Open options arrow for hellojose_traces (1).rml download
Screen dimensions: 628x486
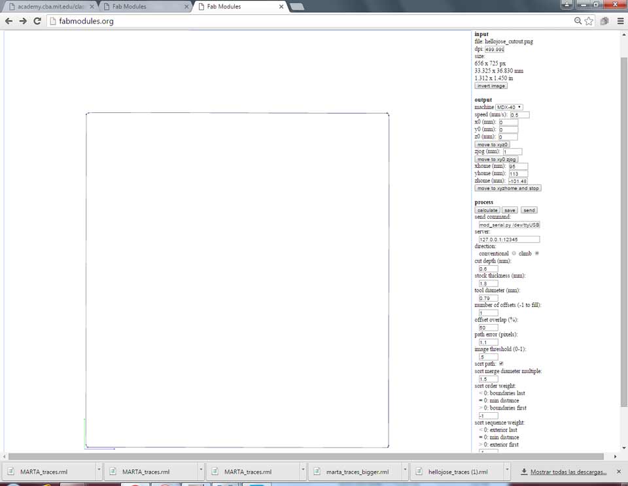pyautogui.click(x=507, y=470)
